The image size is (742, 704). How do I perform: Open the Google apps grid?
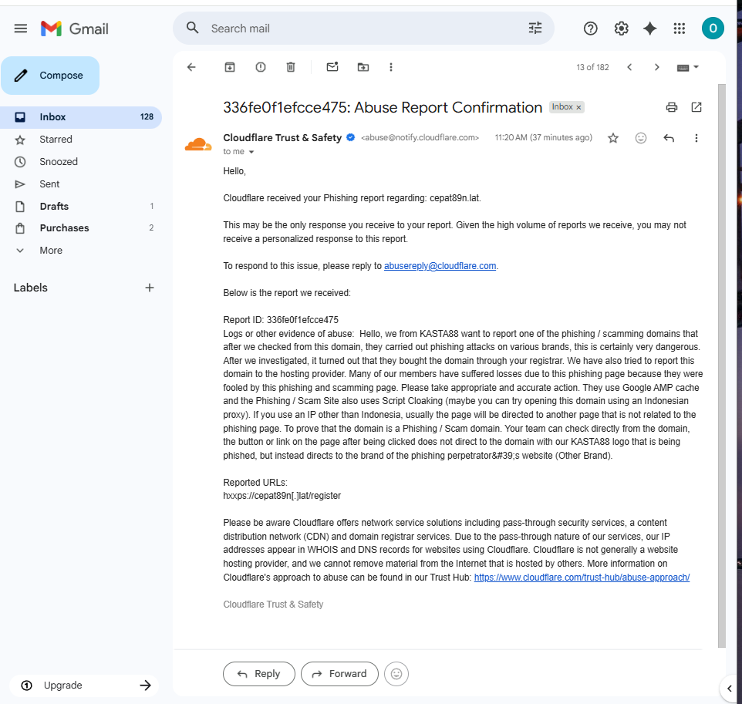point(679,29)
